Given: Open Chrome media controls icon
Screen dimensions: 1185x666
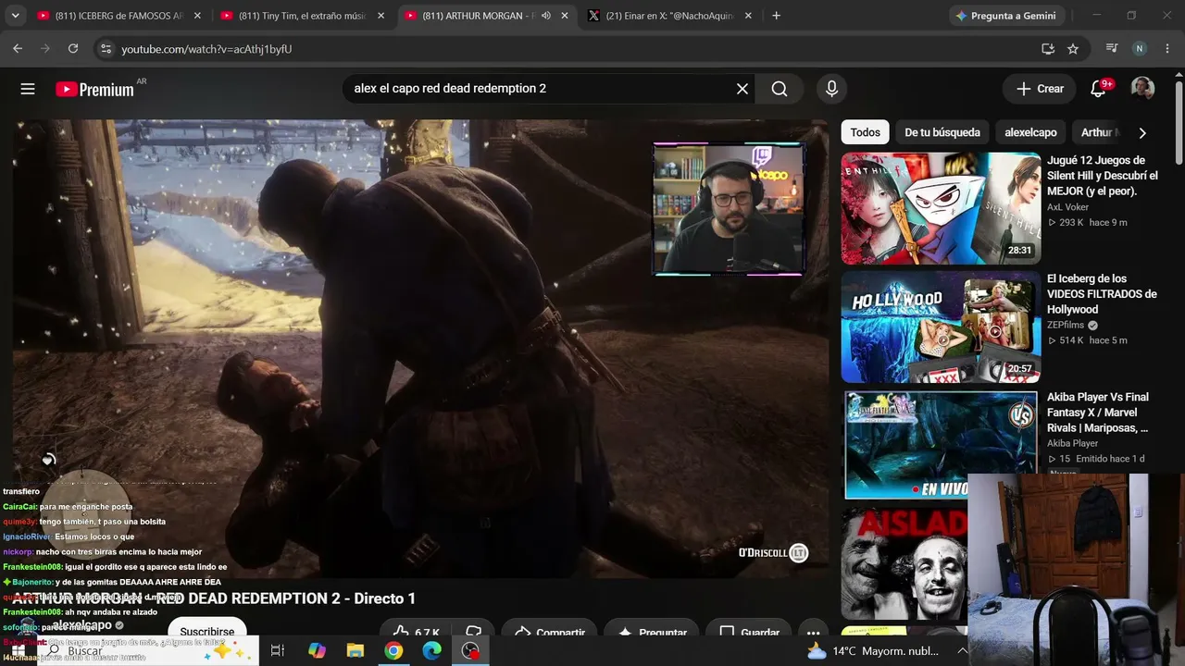Looking at the screenshot, I should (x=1112, y=49).
